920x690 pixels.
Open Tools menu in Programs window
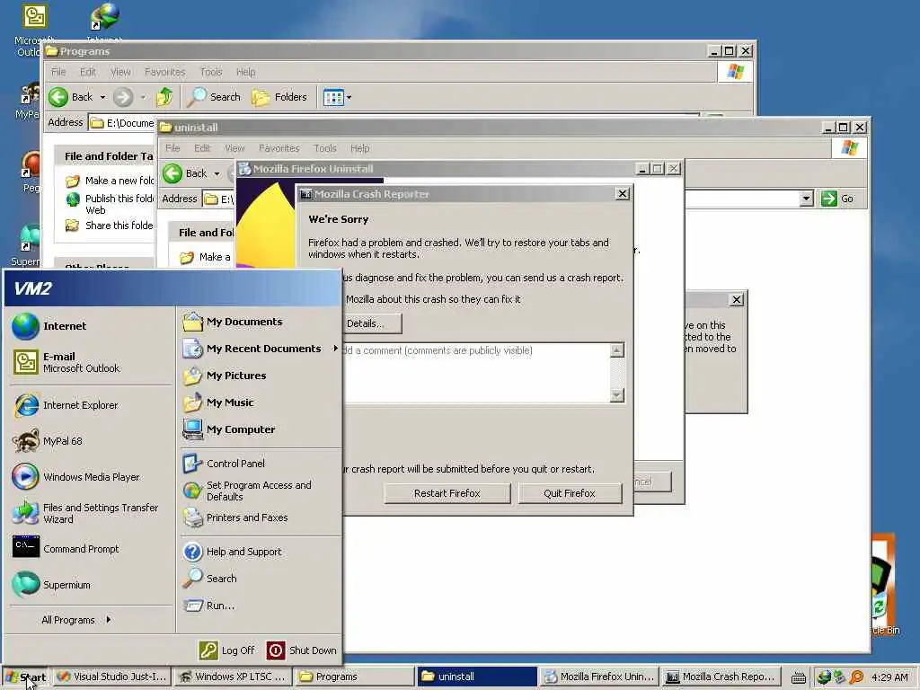pos(211,72)
